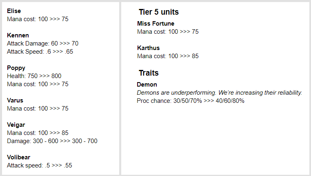
Task: Click Veigar's Damage change line
Action: [52, 141]
